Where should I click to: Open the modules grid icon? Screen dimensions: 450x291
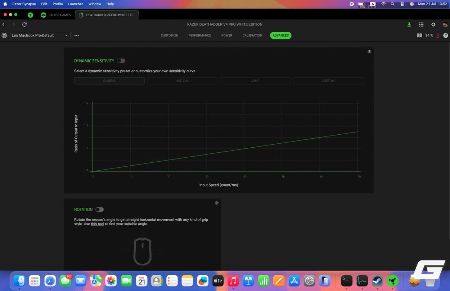(x=421, y=24)
